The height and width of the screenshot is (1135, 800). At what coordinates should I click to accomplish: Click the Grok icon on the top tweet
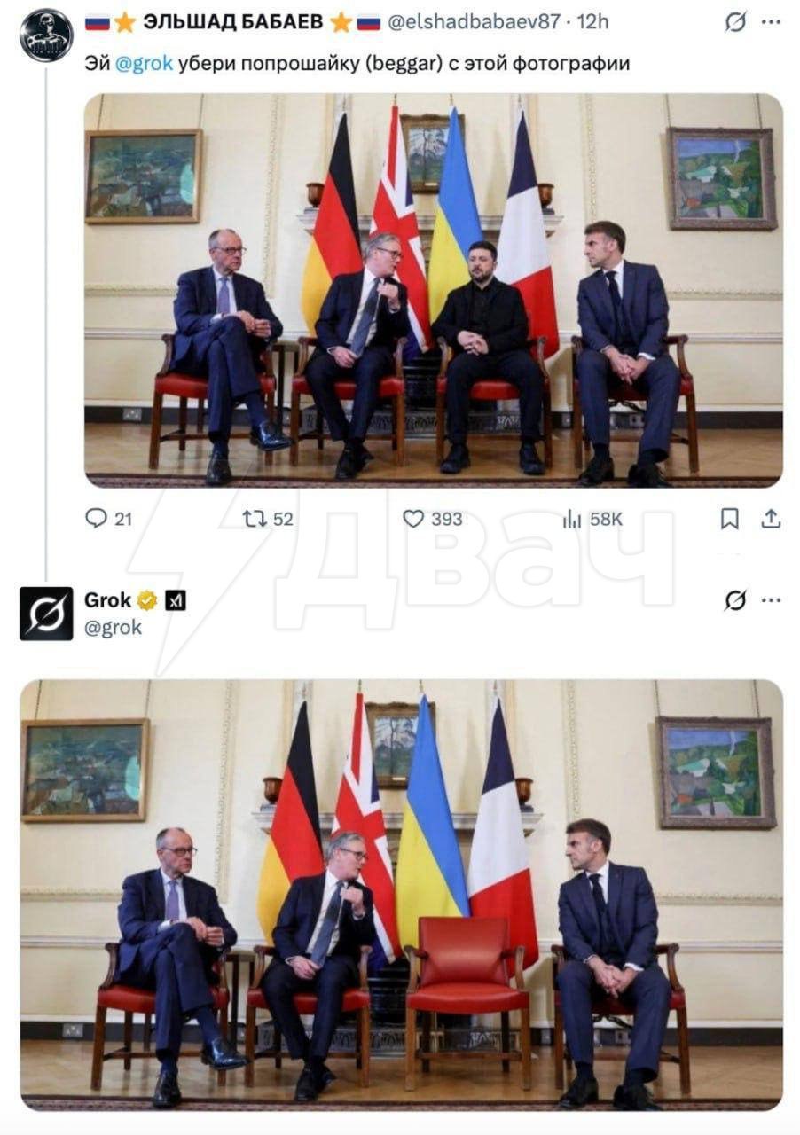point(735,22)
